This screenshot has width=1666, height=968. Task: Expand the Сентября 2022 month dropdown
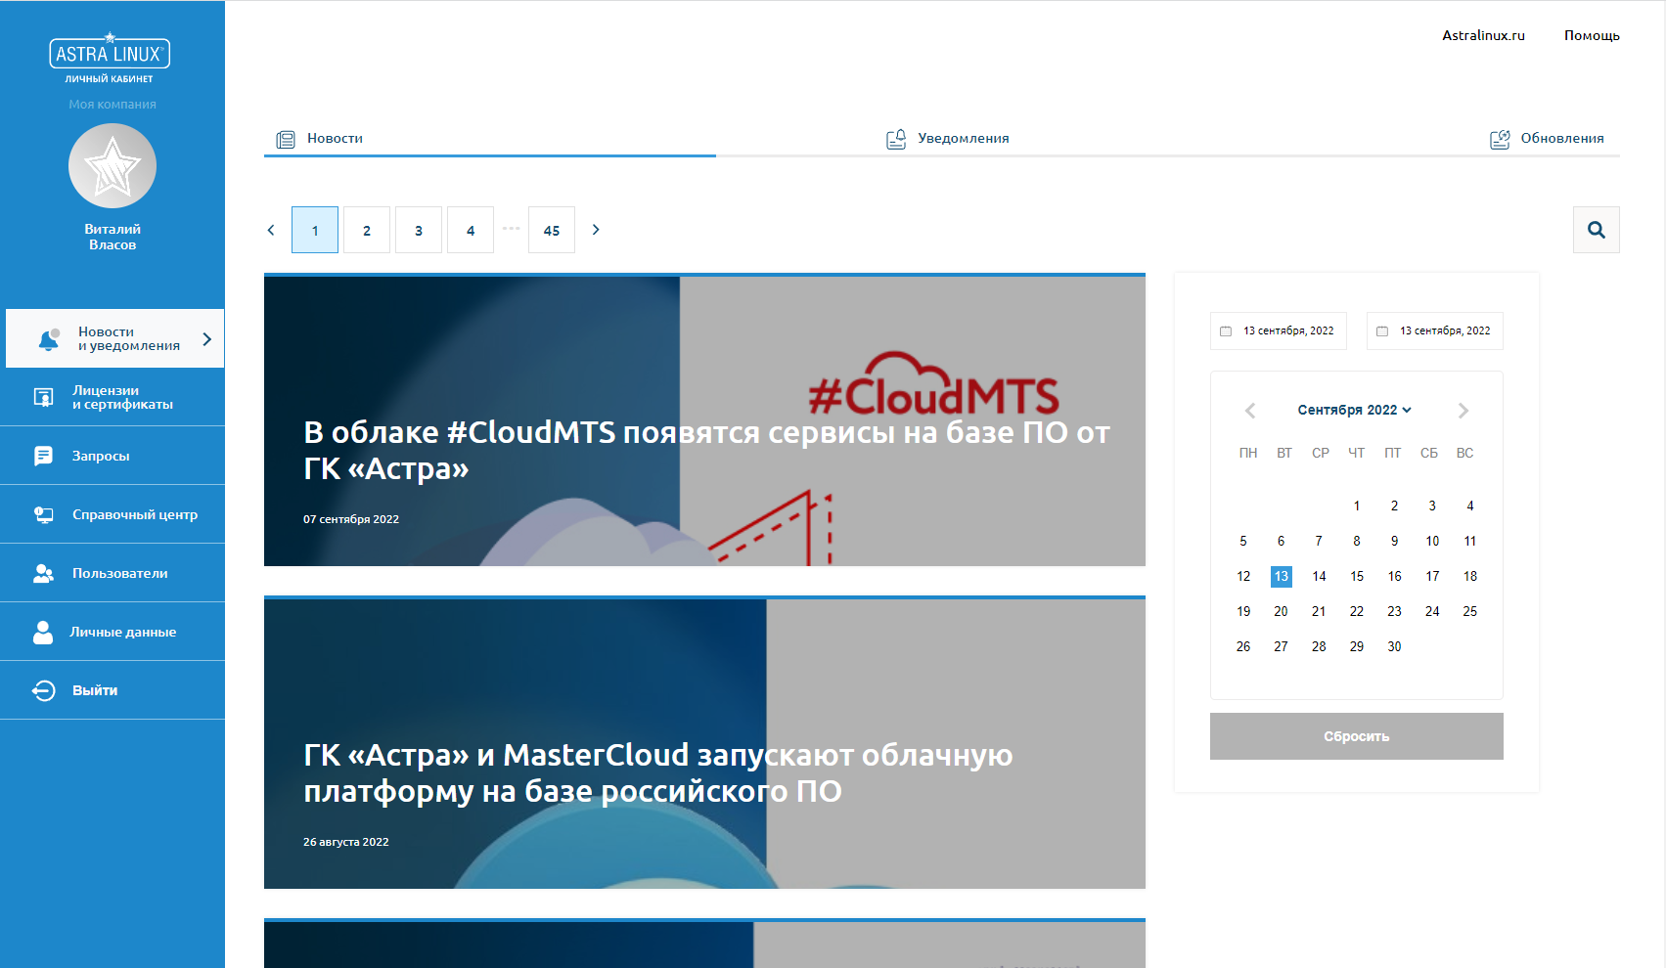(1354, 410)
